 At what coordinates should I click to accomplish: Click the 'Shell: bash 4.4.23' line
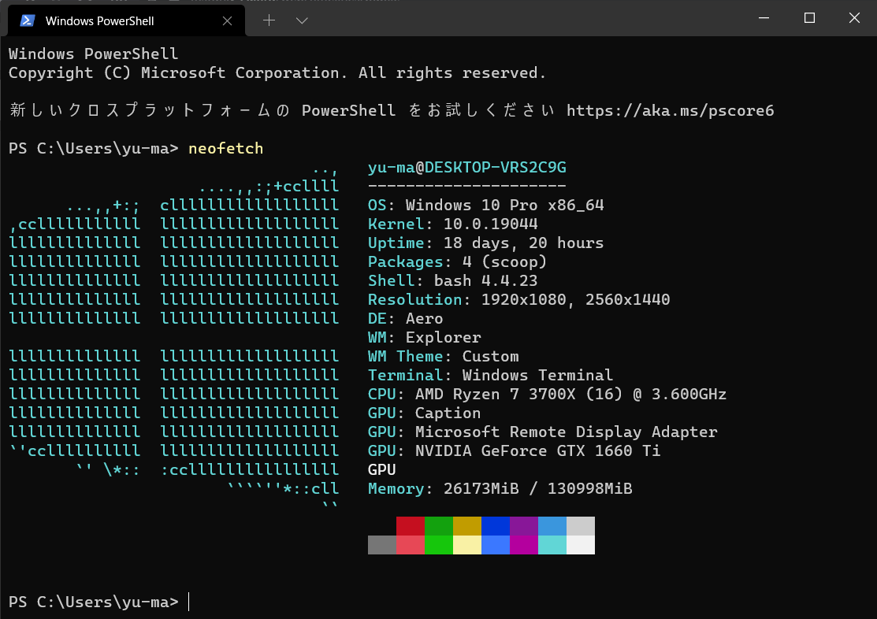click(x=453, y=280)
